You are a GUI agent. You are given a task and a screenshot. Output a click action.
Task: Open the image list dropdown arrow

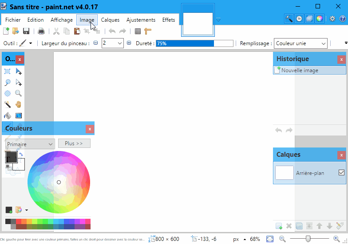pos(218,19)
